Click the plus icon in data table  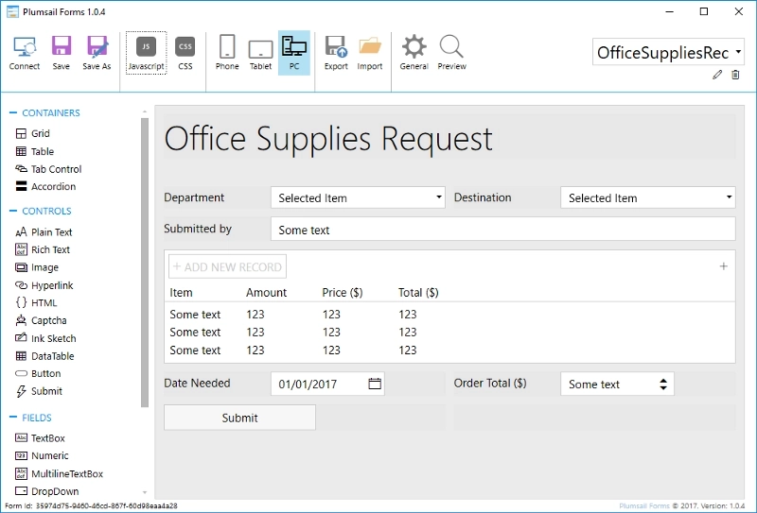(723, 266)
